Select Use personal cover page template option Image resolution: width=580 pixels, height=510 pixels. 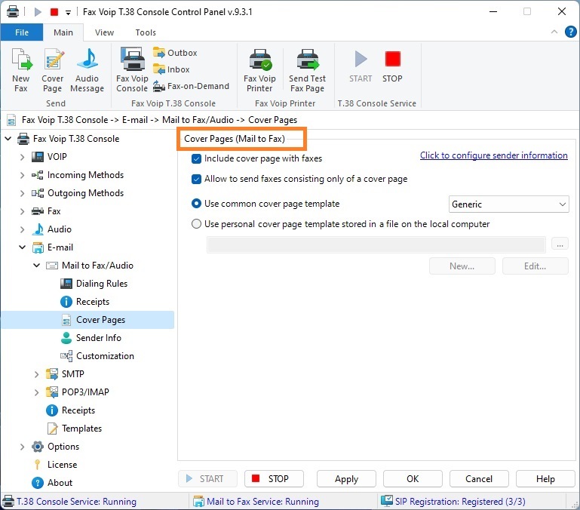[196, 224]
